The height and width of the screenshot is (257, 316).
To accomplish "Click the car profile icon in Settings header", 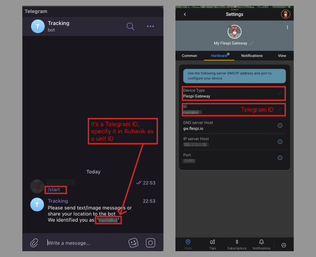I will pyautogui.click(x=285, y=14).
